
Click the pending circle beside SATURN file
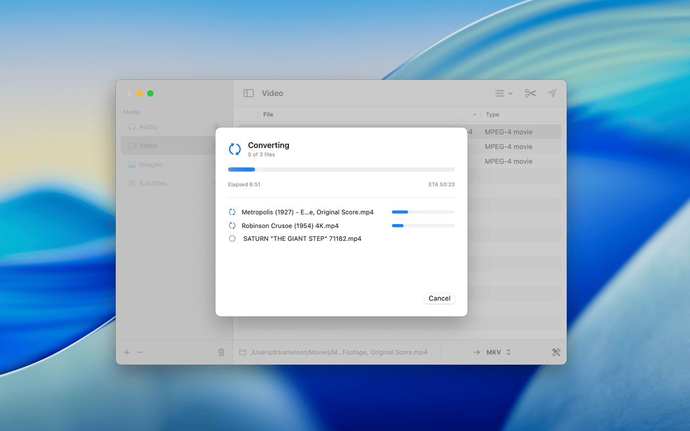(x=232, y=239)
